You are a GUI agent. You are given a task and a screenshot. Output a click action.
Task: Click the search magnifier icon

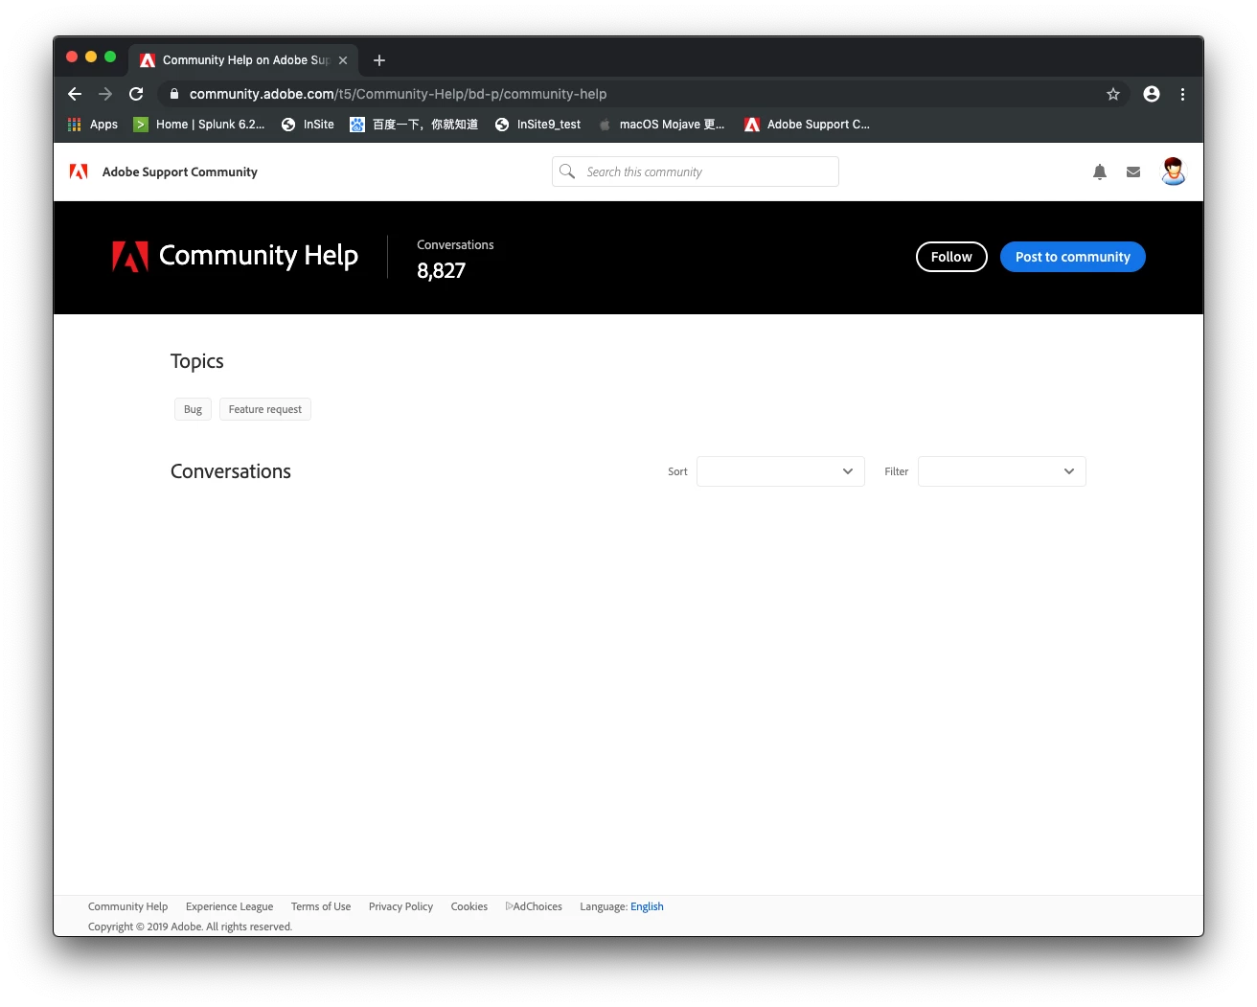(567, 172)
